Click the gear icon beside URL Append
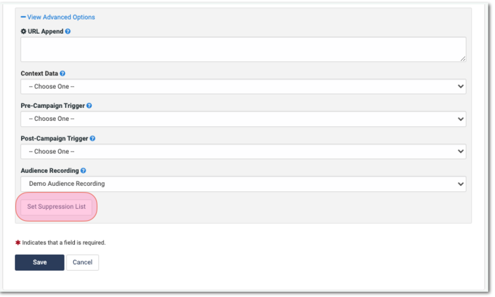Screen dimensions: 495x297 coord(23,31)
